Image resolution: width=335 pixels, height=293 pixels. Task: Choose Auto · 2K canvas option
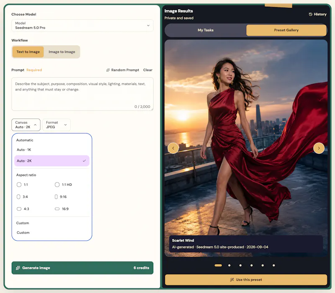pyautogui.click(x=52, y=161)
